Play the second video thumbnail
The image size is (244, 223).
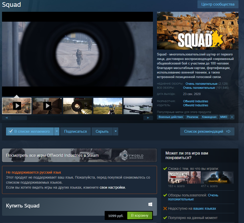(x=47, y=106)
